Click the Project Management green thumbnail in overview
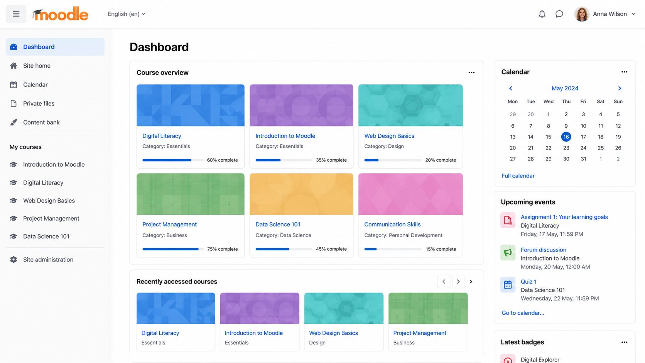Image resolution: width=645 pixels, height=363 pixels. click(191, 194)
